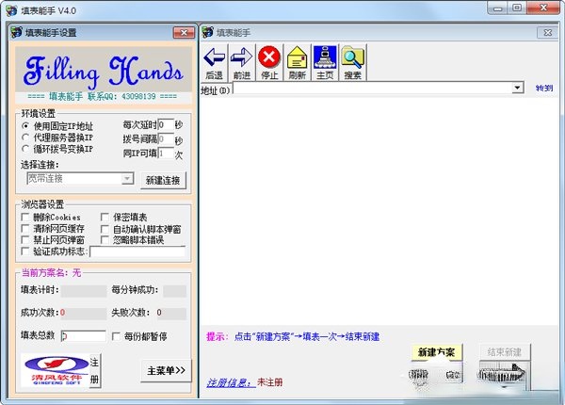Enable 禁止网页弹窗 checkbox
The image size is (565, 405).
pyautogui.click(x=25, y=239)
